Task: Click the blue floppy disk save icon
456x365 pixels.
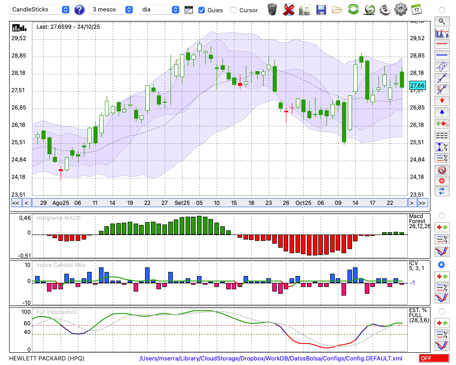Action: pos(321,9)
